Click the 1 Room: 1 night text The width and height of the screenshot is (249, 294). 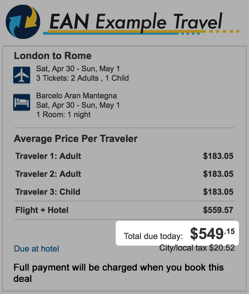(63, 114)
